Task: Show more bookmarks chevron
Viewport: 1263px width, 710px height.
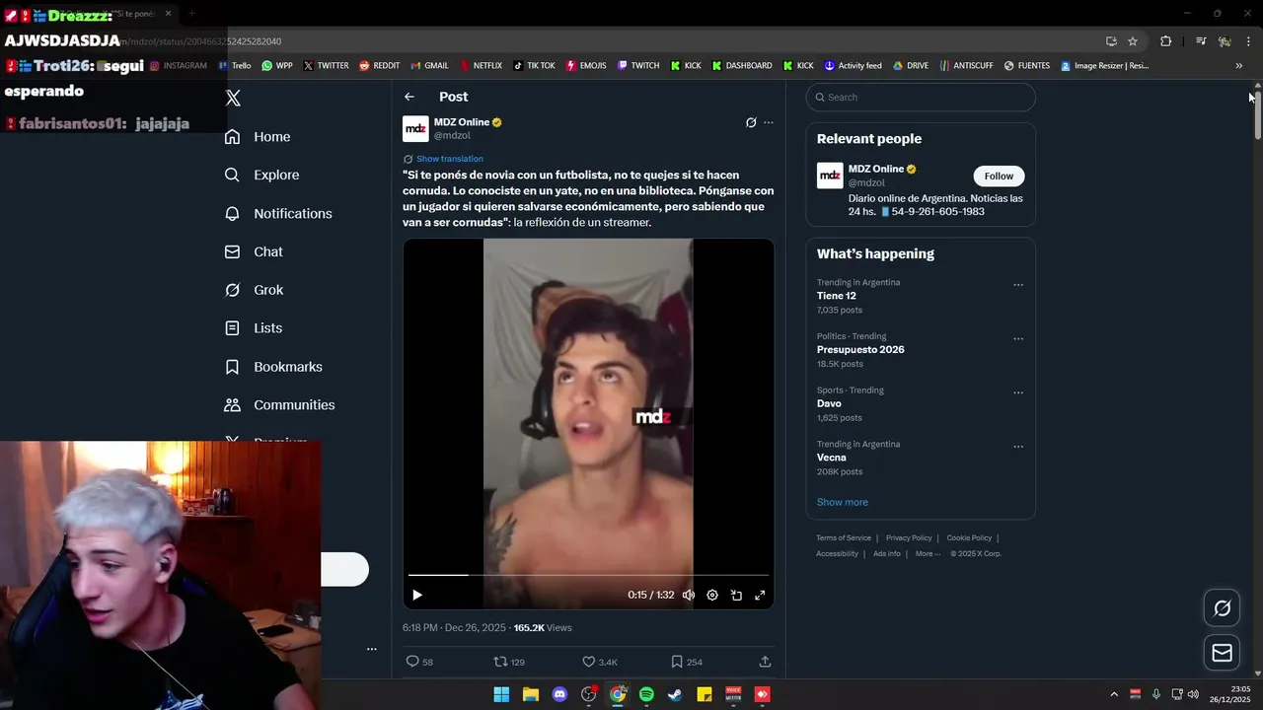Action: click(x=1239, y=66)
